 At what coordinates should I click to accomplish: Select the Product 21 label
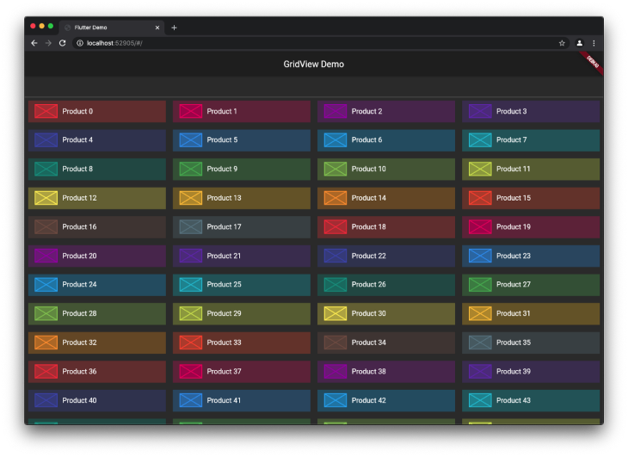(224, 256)
